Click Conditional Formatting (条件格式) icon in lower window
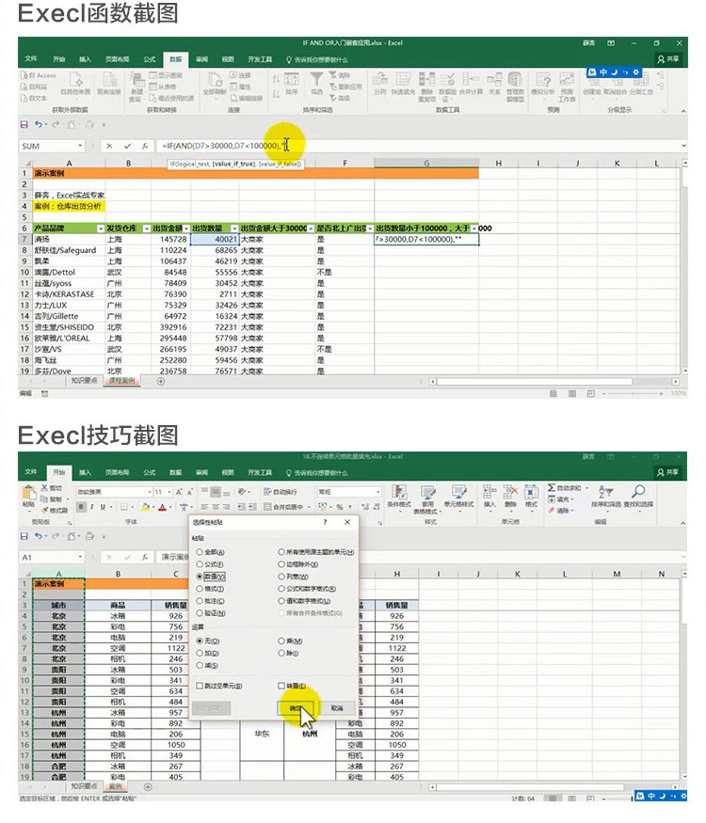 point(399,492)
